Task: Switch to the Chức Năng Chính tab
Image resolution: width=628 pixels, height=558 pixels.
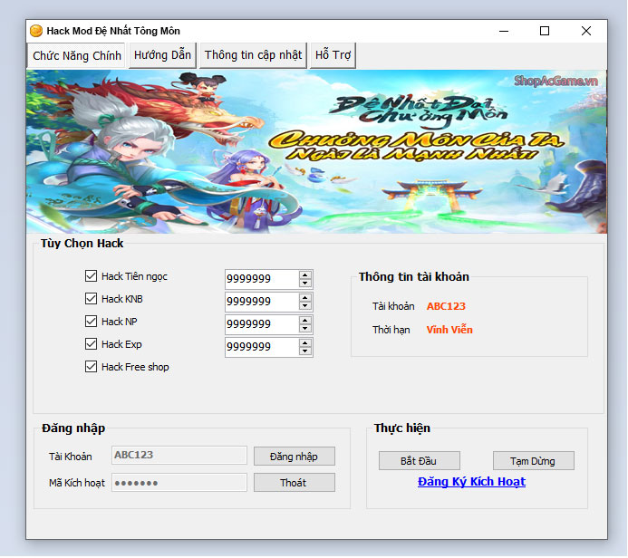Action: tap(77, 55)
